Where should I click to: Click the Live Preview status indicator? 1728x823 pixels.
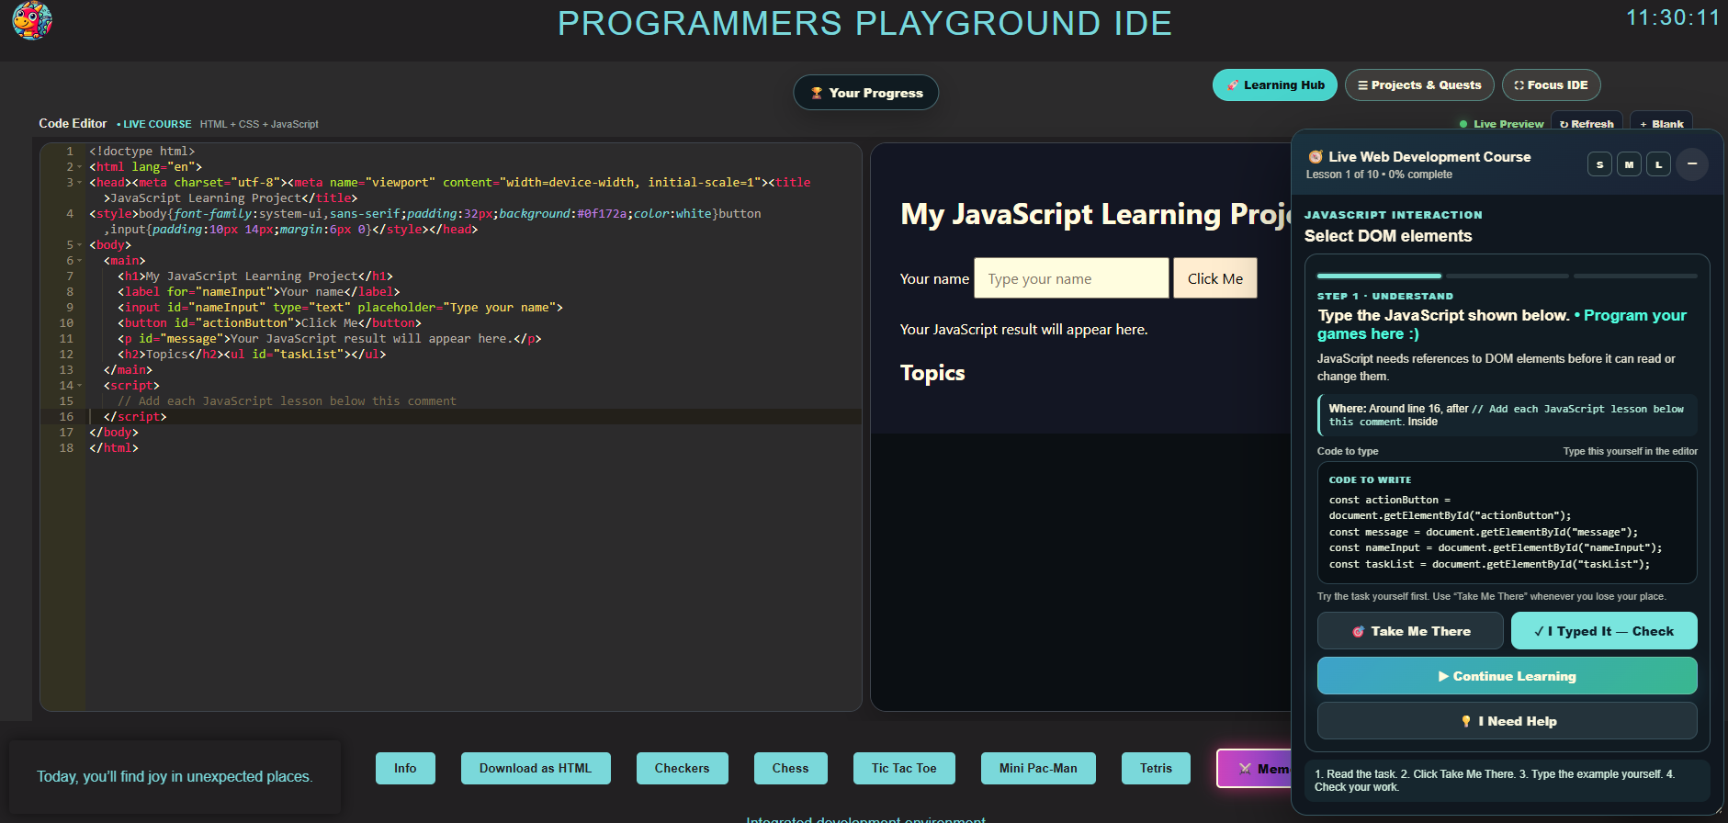(1502, 124)
